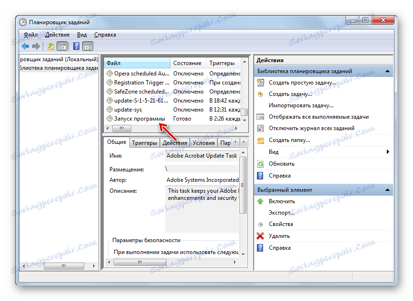The height and width of the screenshot is (301, 413).
Task: Toggle the console tree pane icon
Action: point(62,47)
